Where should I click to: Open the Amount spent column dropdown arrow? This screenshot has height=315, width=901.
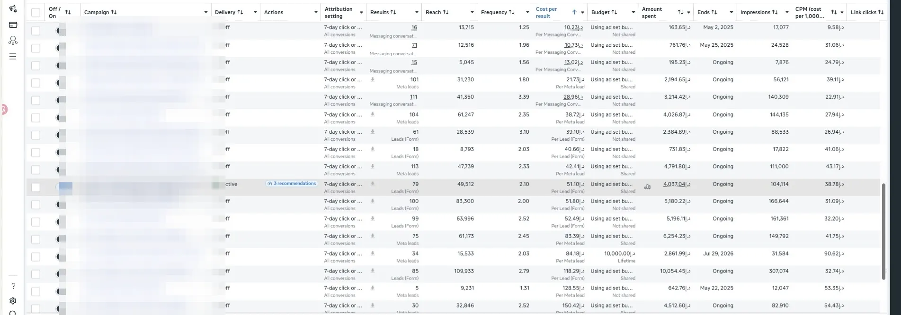pos(688,12)
